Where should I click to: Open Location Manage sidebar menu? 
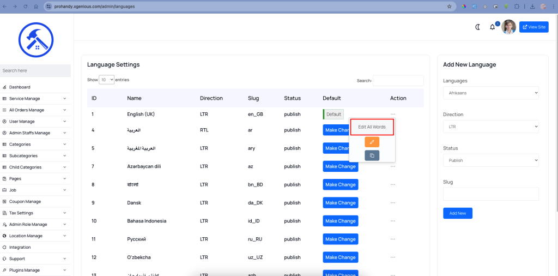click(x=35, y=236)
